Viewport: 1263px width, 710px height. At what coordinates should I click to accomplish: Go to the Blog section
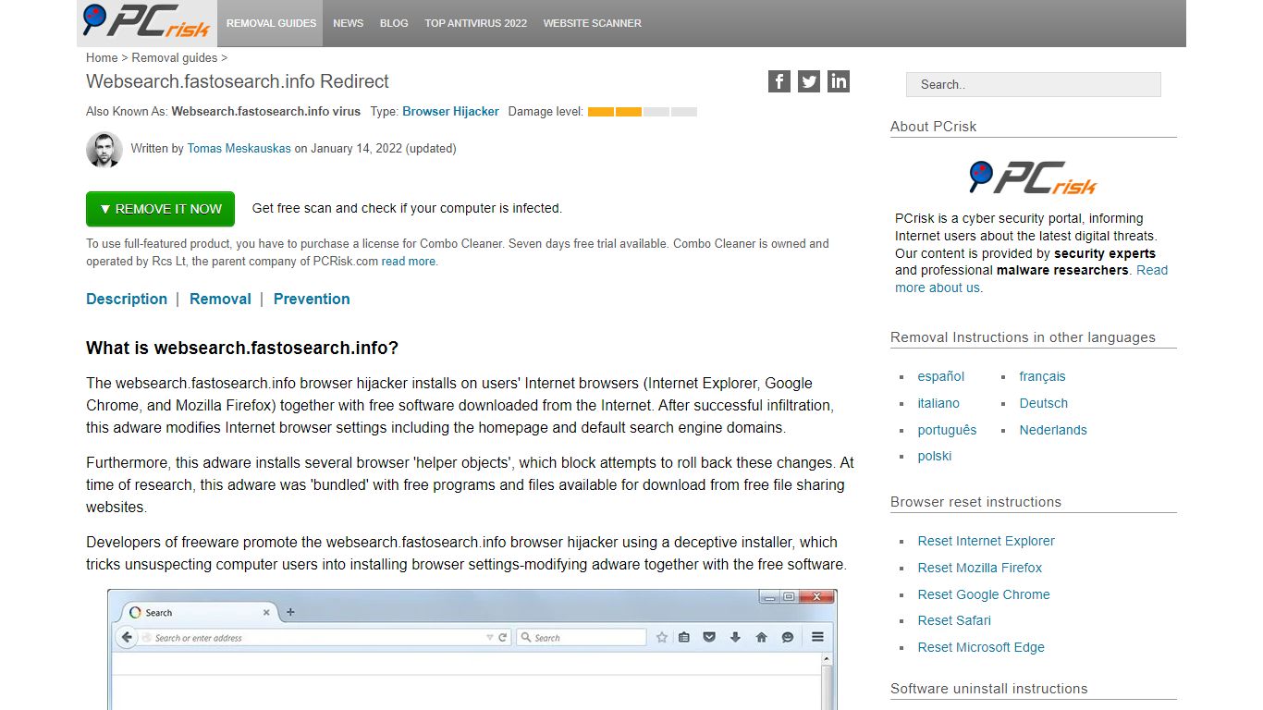394,23
